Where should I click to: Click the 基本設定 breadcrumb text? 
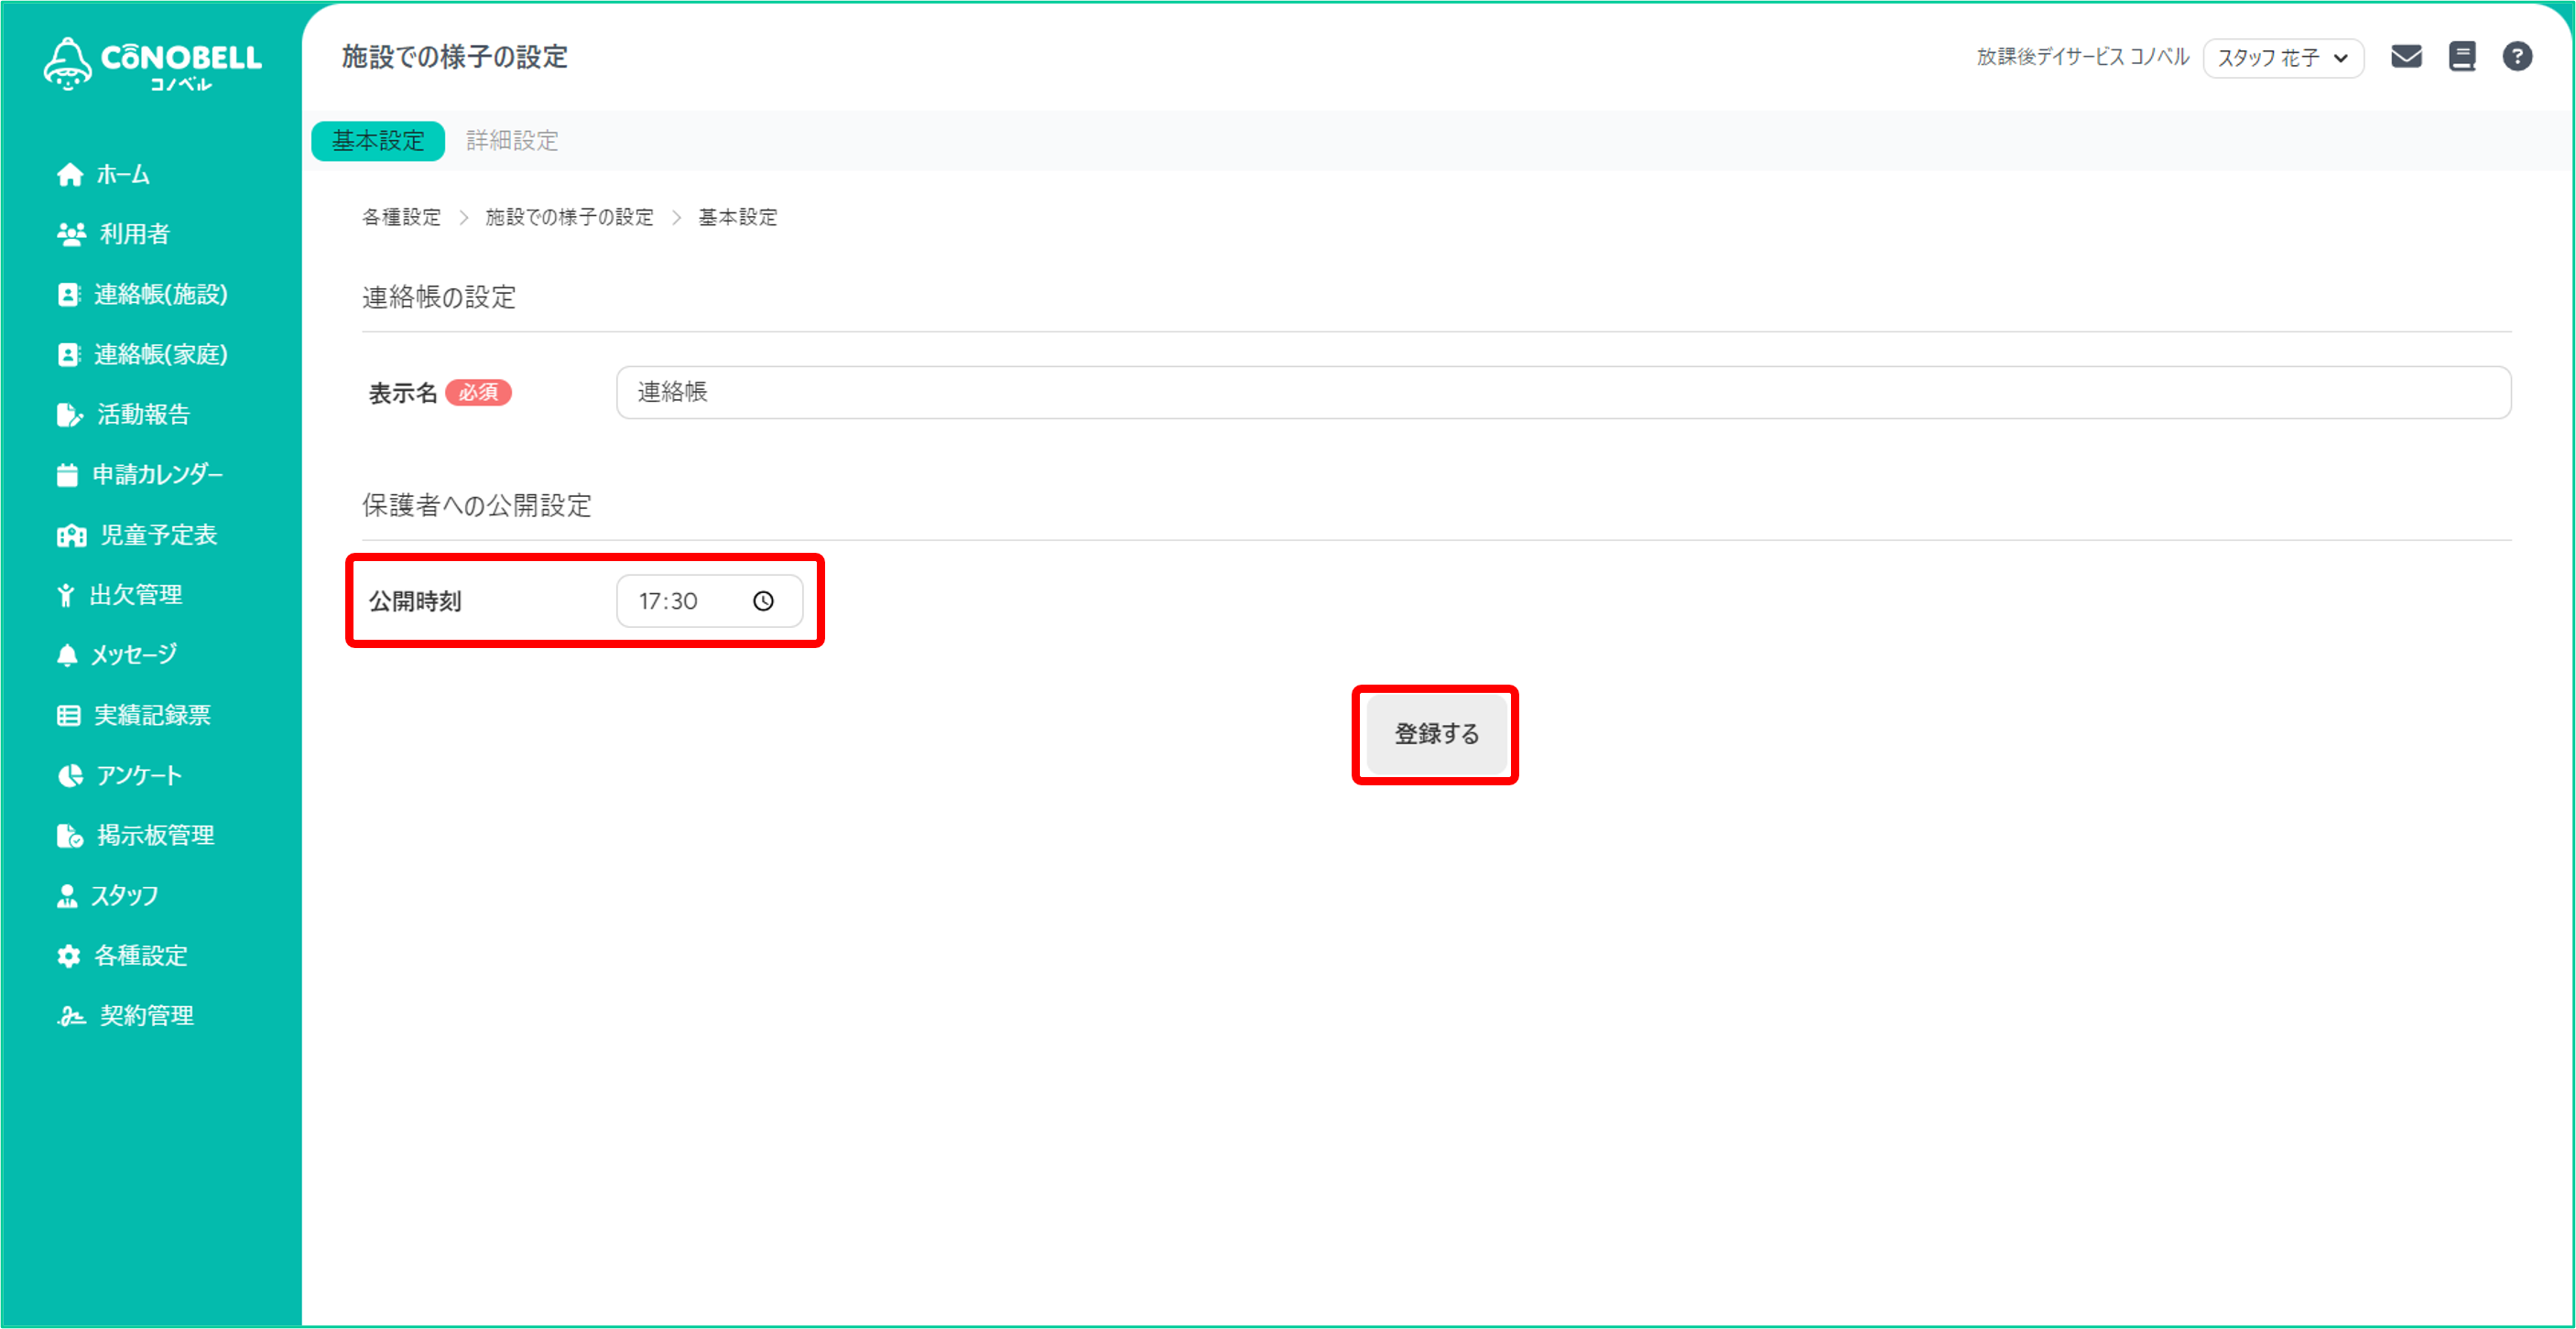(737, 218)
